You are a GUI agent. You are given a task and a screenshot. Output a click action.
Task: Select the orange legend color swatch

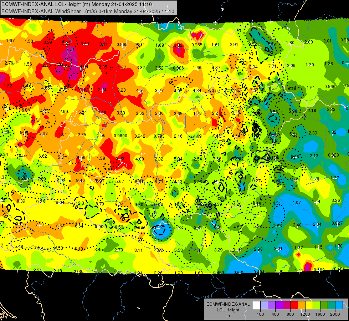click(302, 305)
